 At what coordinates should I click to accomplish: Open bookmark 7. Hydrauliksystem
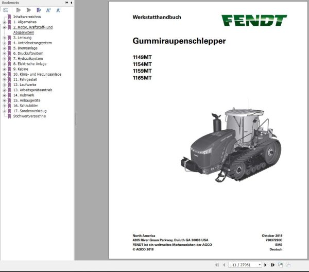(x=28, y=59)
